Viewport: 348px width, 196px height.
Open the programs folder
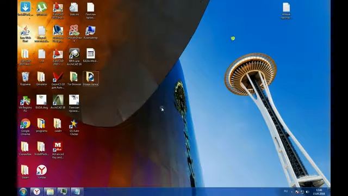(41, 126)
